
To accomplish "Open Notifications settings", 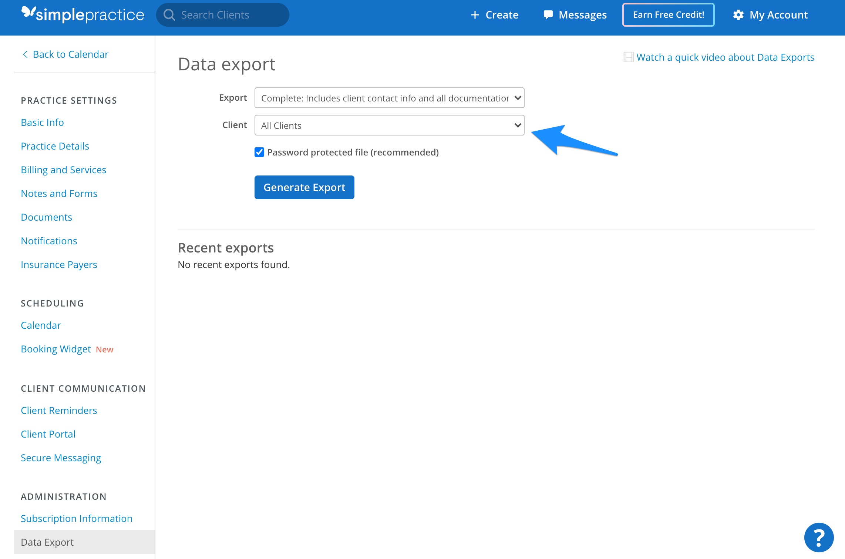I will click(49, 241).
